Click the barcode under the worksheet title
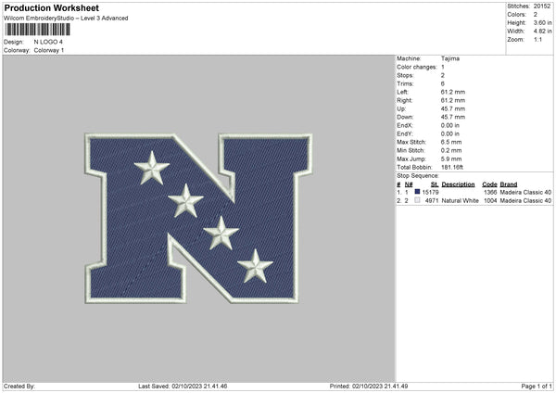Image resolution: width=556 pixels, height=393 pixels. click(x=37, y=30)
